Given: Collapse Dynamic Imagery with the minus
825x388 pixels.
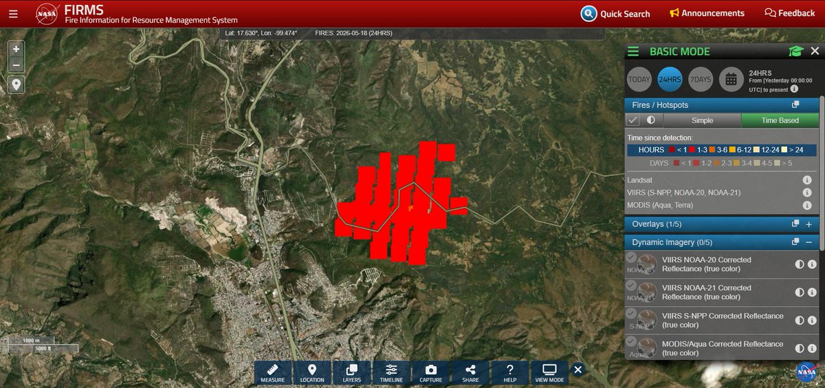Looking at the screenshot, I should point(809,242).
